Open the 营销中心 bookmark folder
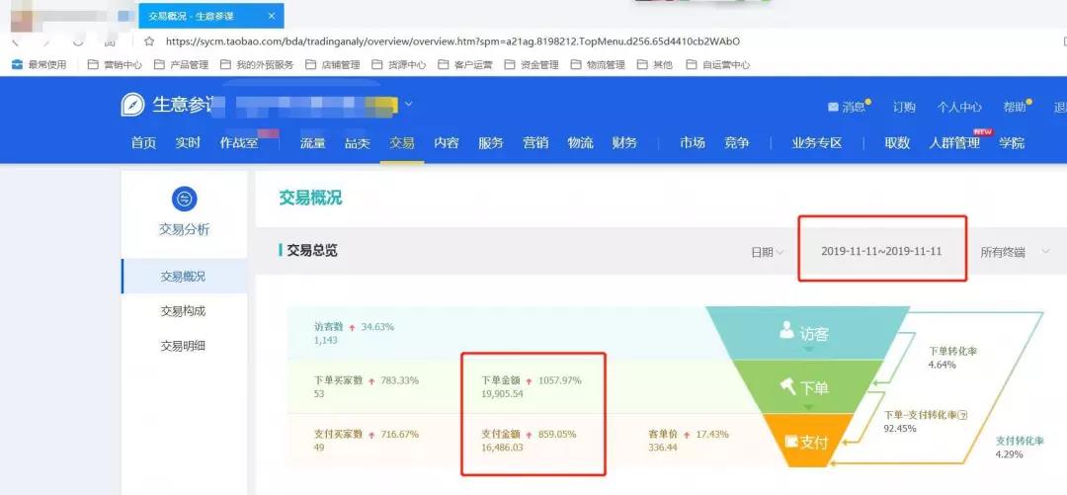The width and height of the screenshot is (1067, 495). tap(115, 65)
